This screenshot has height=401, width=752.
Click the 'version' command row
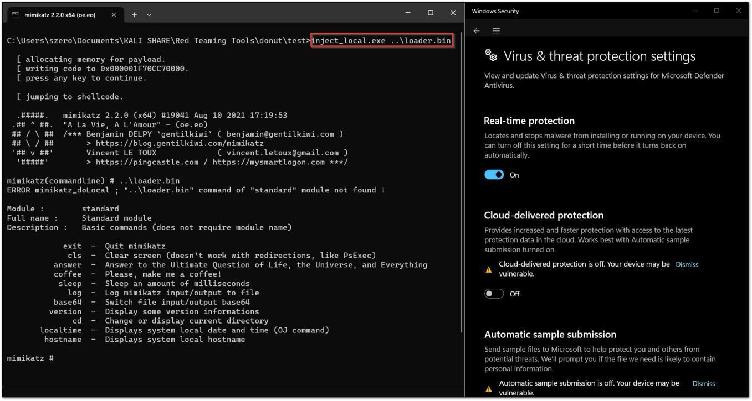point(154,311)
